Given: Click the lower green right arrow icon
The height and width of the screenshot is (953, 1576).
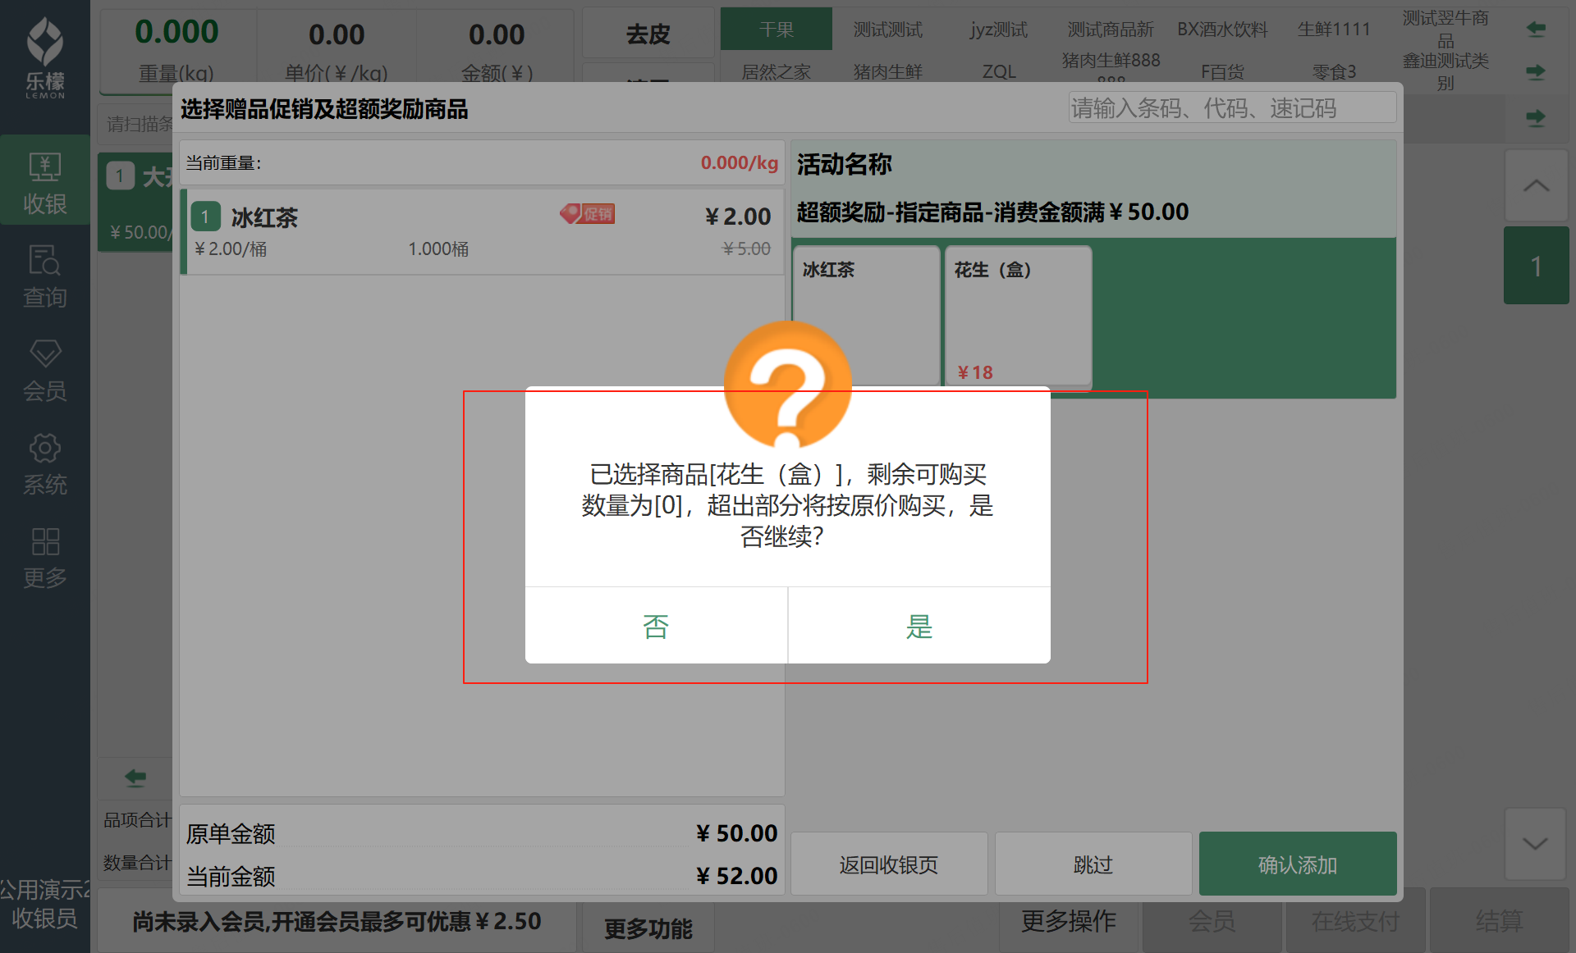Looking at the screenshot, I should tap(1536, 117).
